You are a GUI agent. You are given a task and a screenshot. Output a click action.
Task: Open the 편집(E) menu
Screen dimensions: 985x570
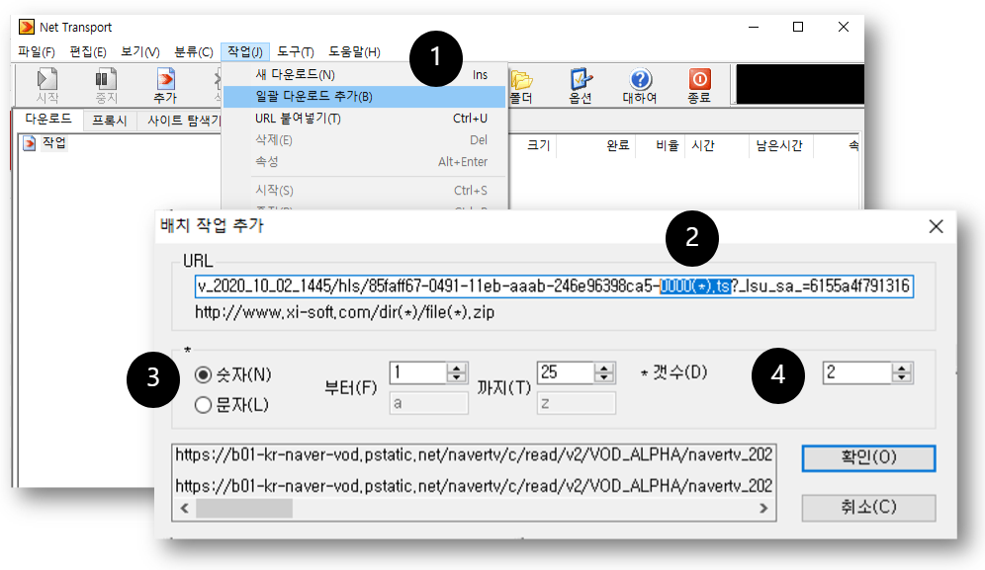tap(87, 51)
